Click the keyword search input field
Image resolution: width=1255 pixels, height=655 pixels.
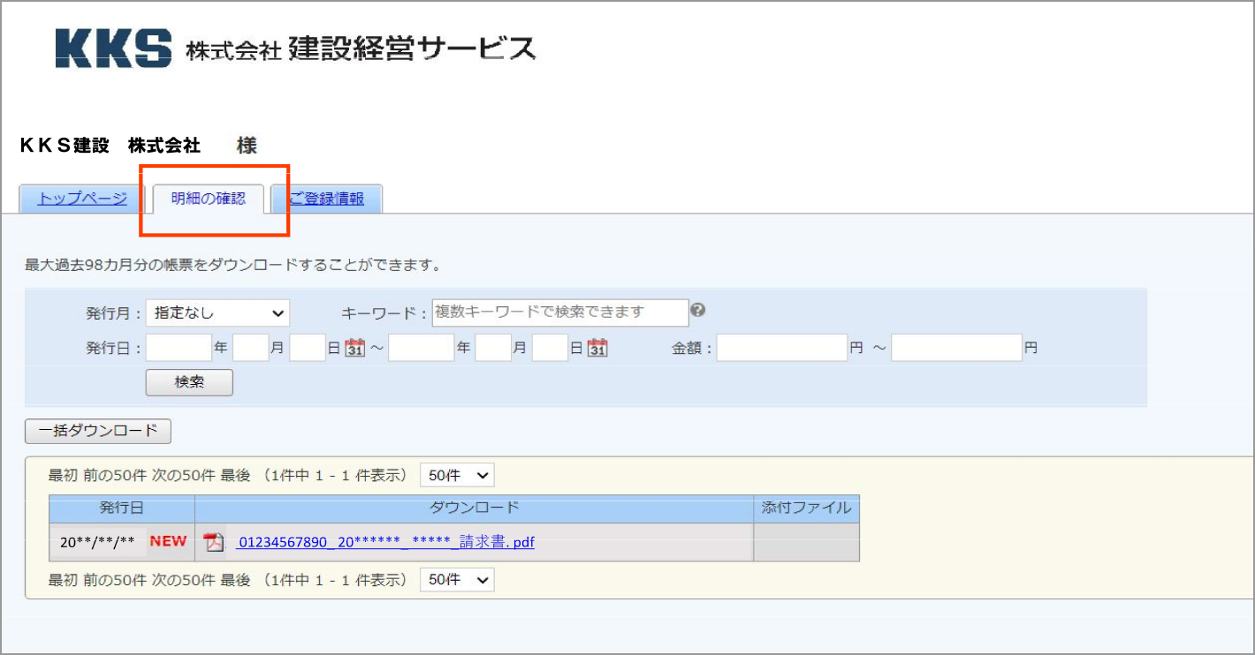[560, 312]
